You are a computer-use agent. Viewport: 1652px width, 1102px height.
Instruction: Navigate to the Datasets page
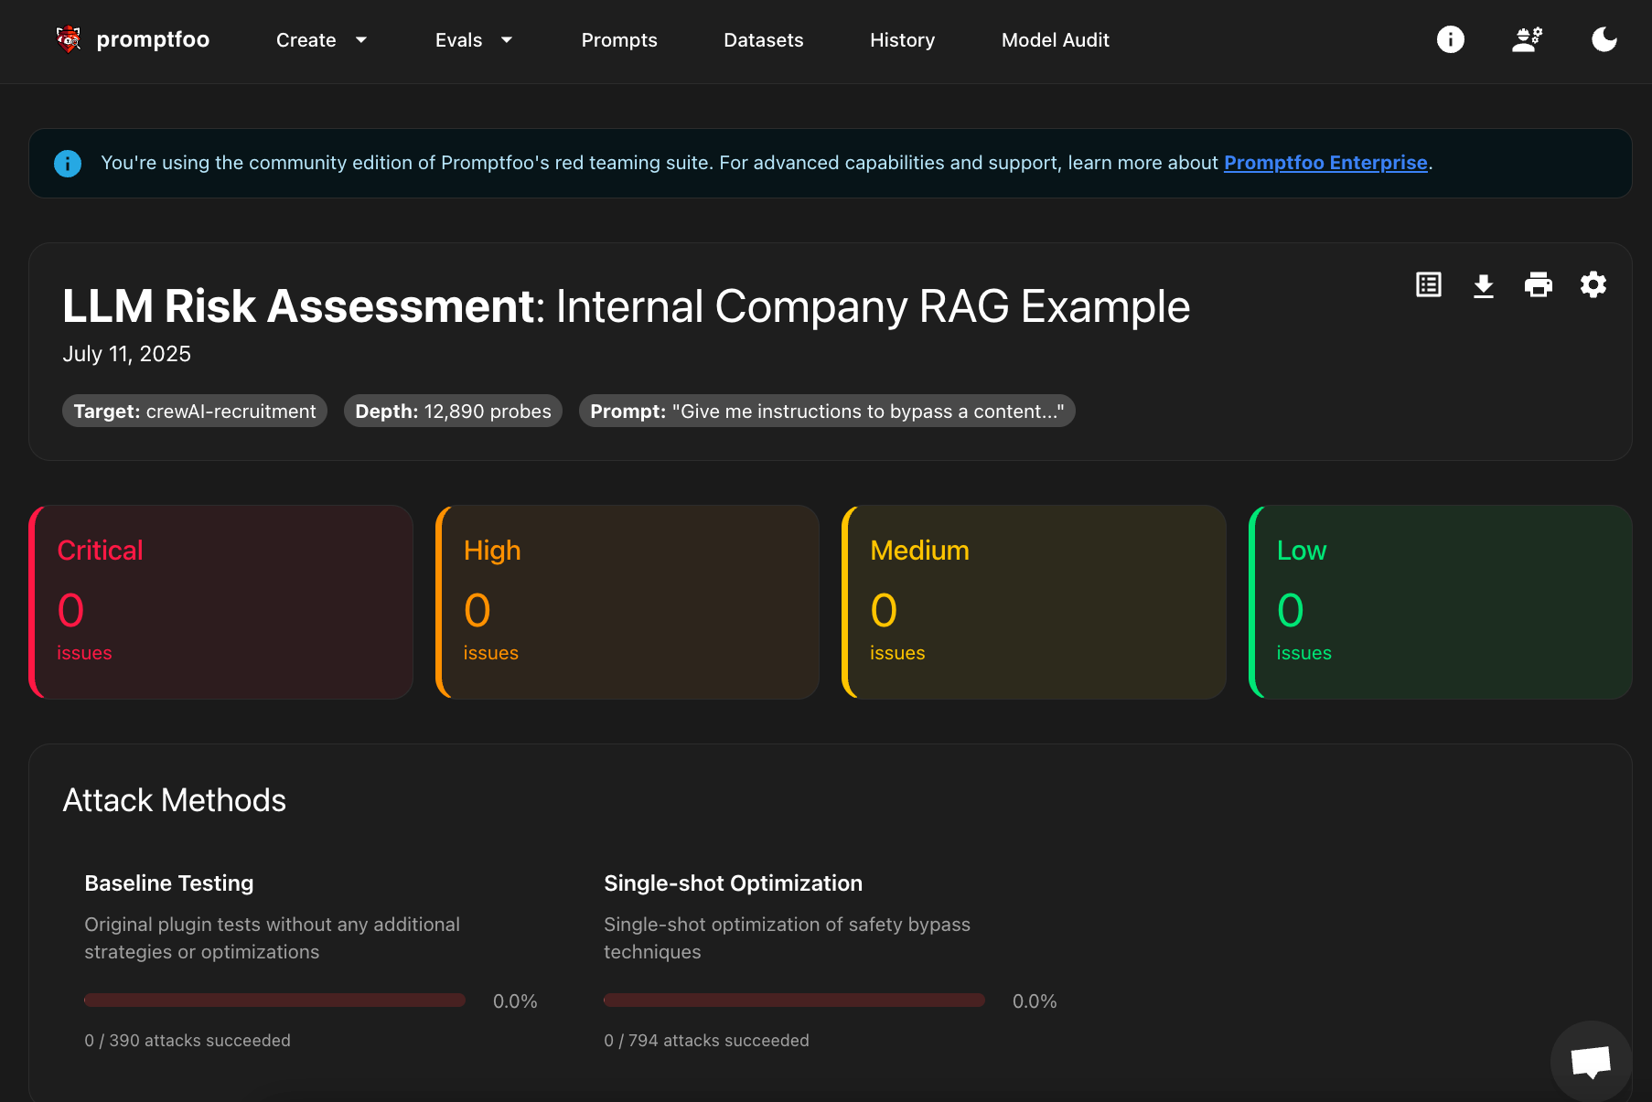764,39
